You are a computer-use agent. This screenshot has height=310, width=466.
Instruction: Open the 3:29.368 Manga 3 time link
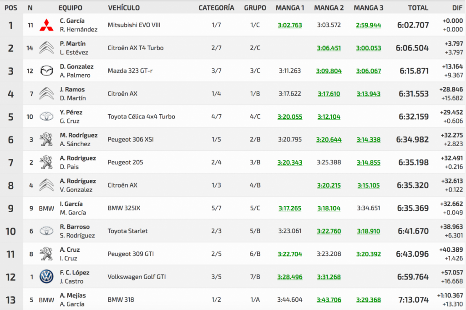pyautogui.click(x=368, y=300)
